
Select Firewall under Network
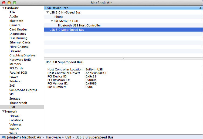(15, 116)
